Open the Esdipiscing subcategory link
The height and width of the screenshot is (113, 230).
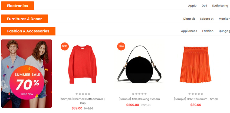220,6
